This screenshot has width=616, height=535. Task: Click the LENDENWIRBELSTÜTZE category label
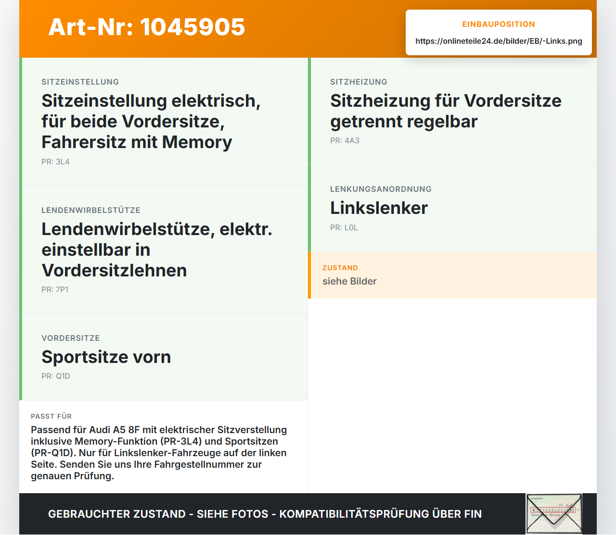click(x=91, y=210)
